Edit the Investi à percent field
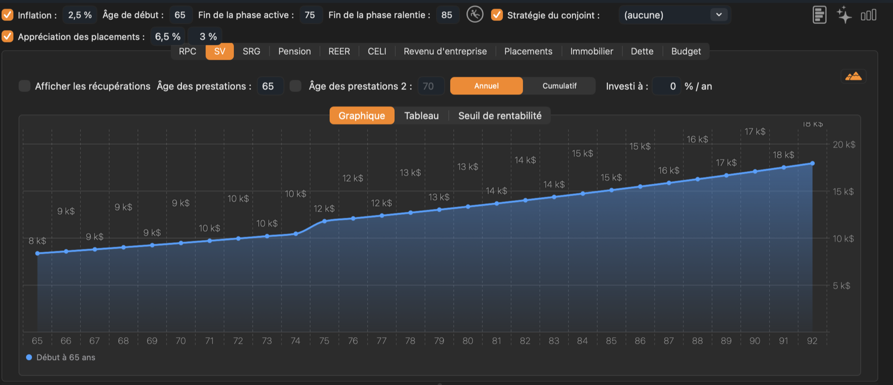 pos(666,86)
